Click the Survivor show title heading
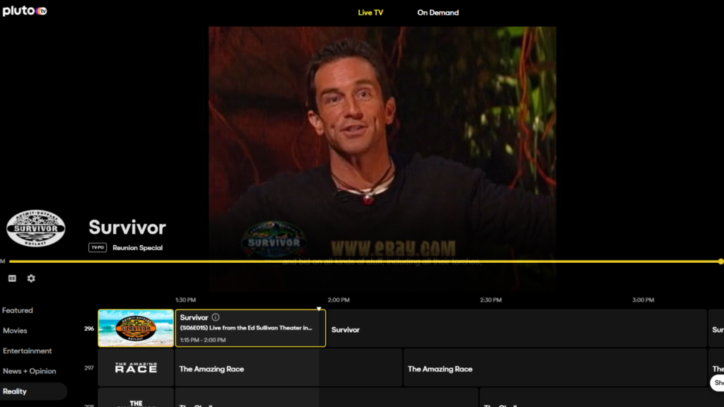The image size is (724, 407). click(x=127, y=228)
